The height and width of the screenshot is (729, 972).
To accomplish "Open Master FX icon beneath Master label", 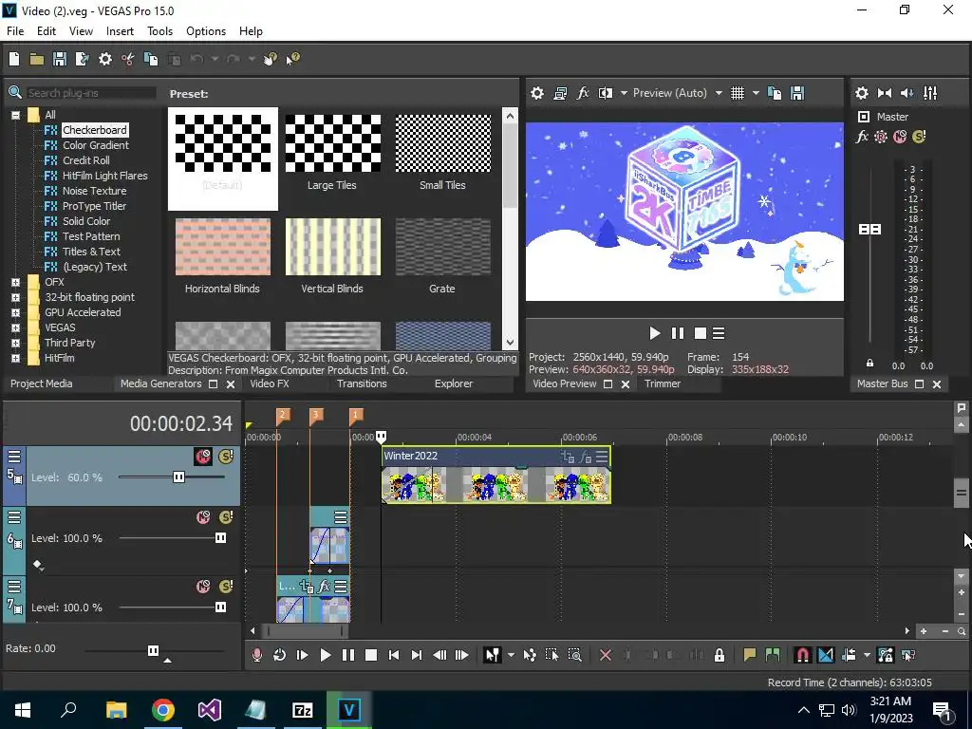I will coord(862,137).
